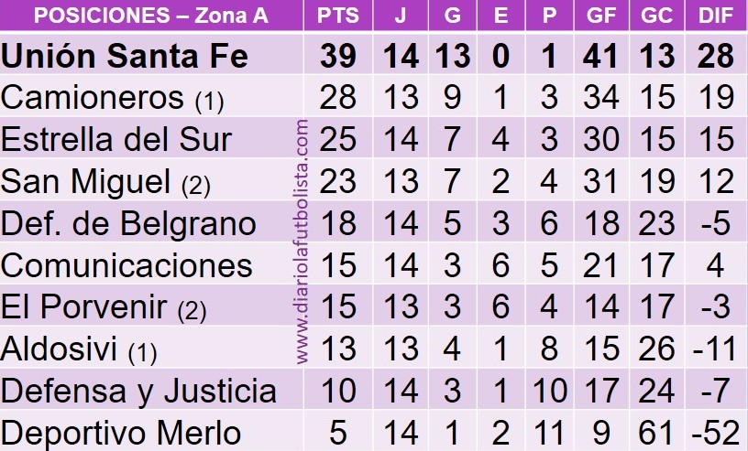Click the Deportivo Merlo team name
Viewport: 748px width, 451px height.
121,433
